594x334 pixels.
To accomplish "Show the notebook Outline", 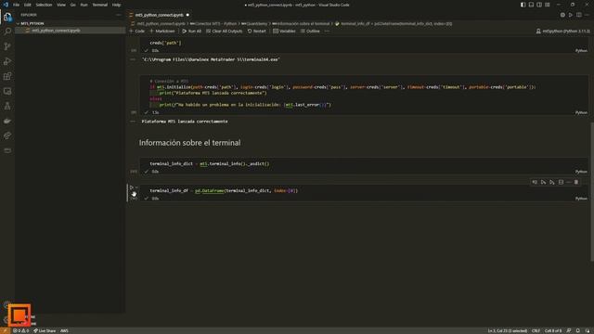I will [310, 31].
